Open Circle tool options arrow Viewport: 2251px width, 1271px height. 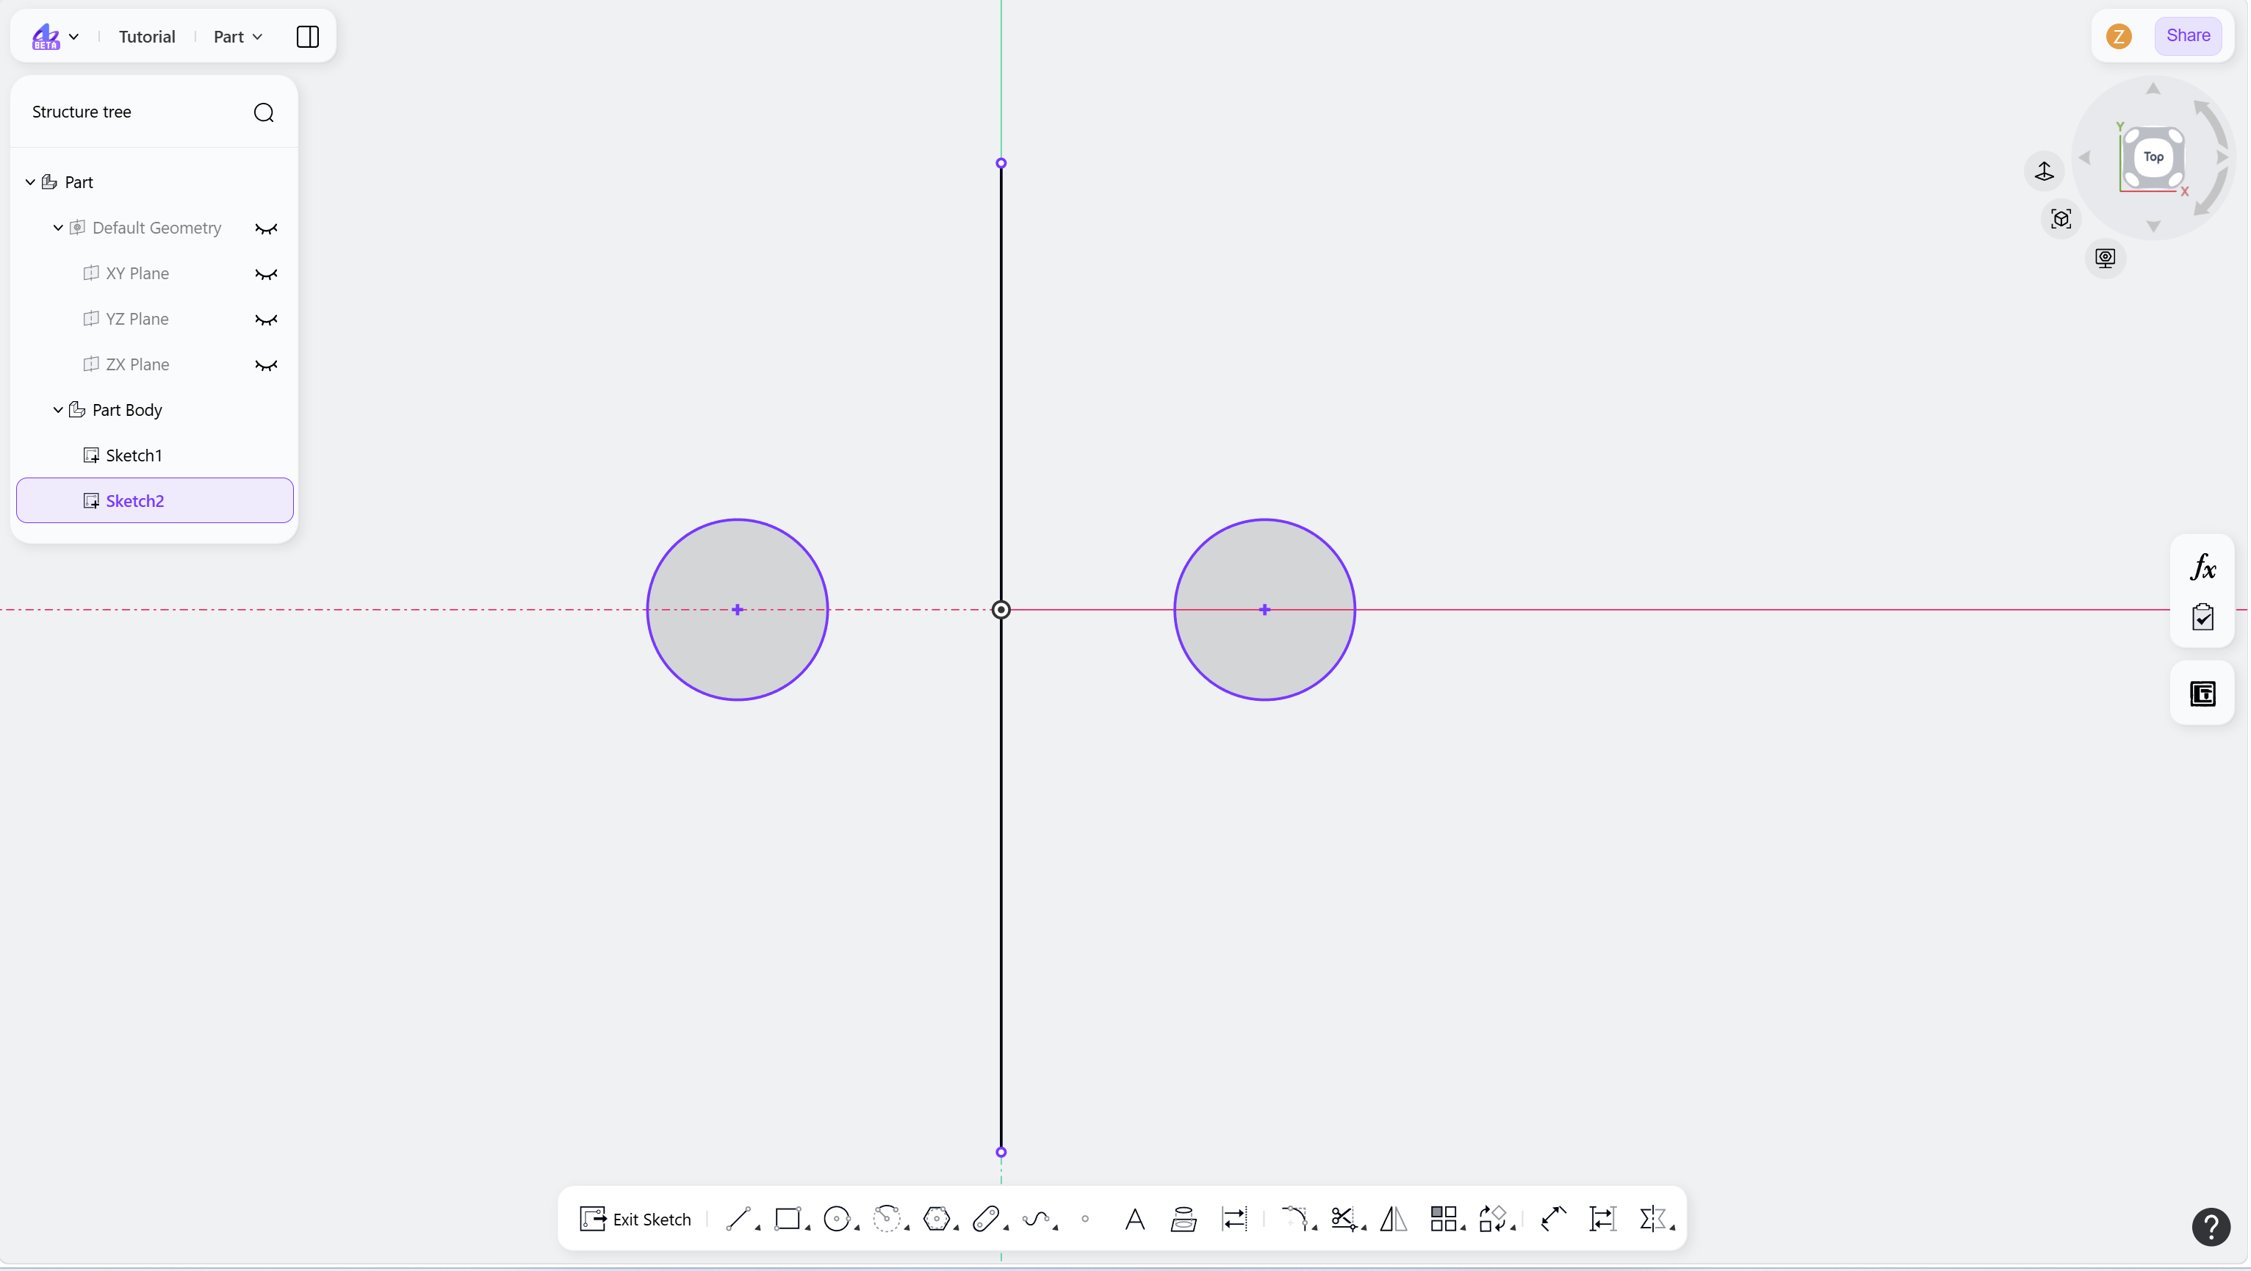pyautogui.click(x=857, y=1228)
